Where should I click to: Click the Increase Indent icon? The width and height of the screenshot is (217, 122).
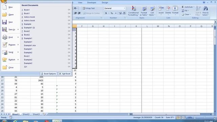point(79,13)
